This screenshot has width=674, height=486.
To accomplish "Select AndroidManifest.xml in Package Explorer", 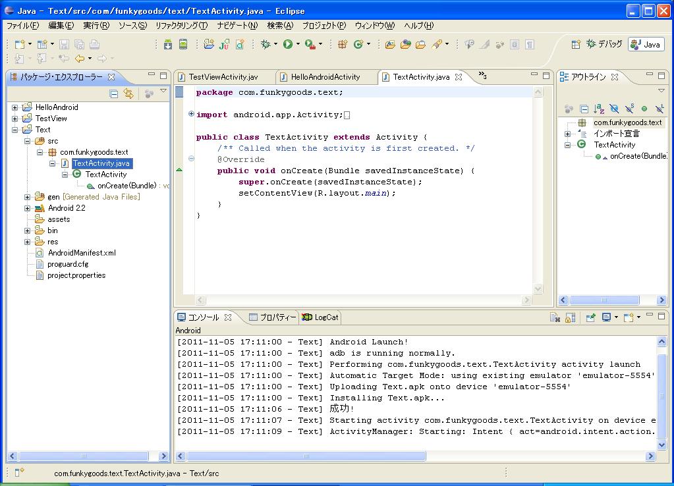I will click(82, 253).
